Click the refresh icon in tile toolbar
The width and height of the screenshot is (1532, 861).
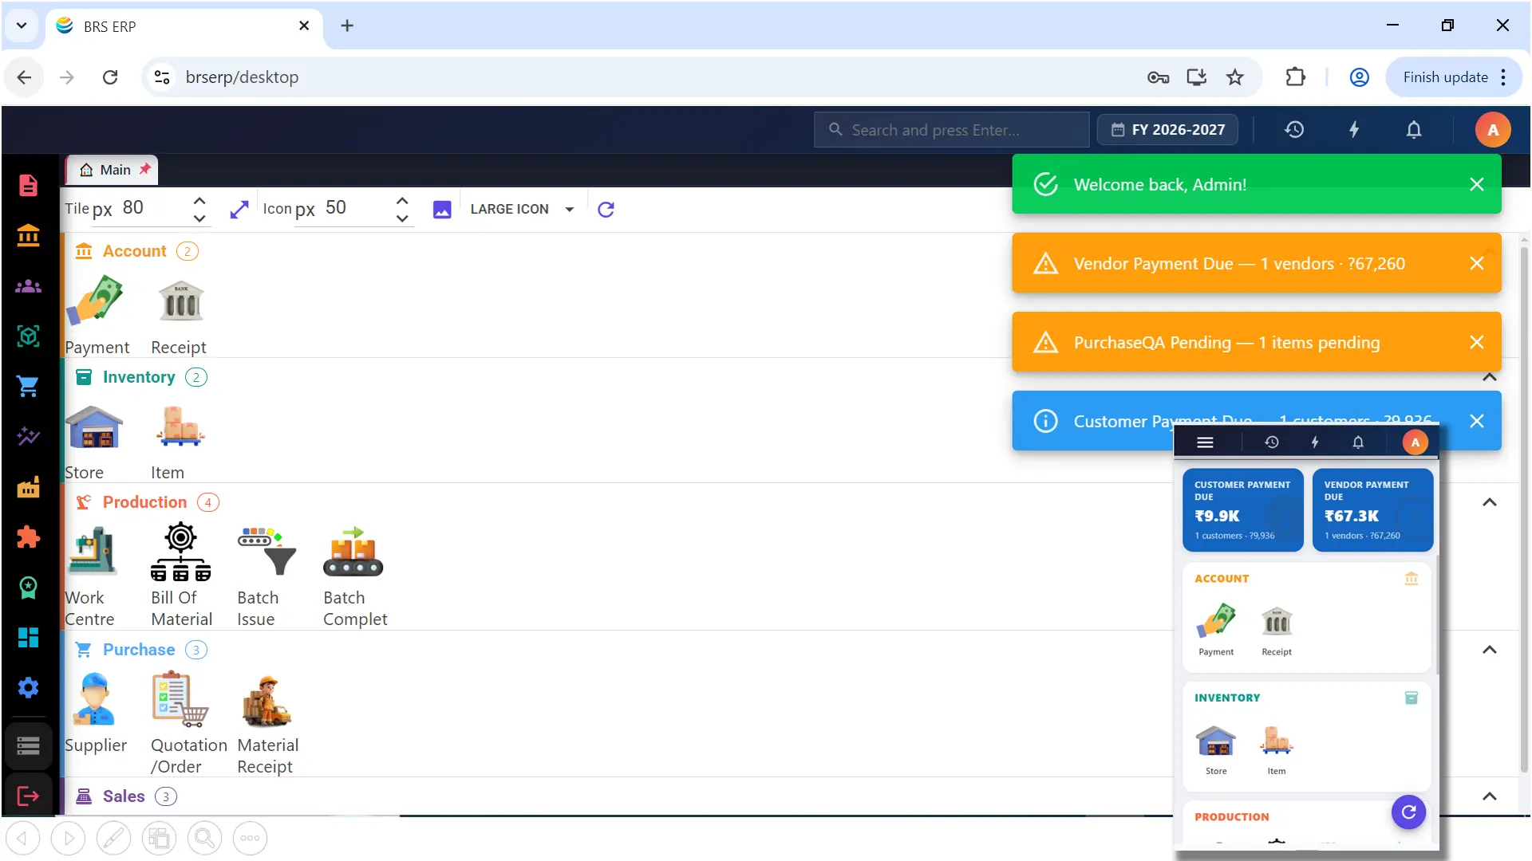[606, 210]
